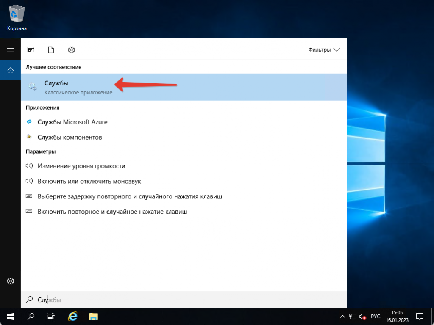Open Изменение уровня громкости setting
This screenshot has height=325, width=434.
184,166
